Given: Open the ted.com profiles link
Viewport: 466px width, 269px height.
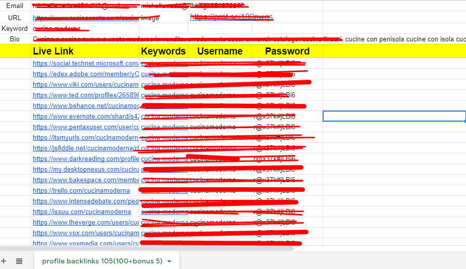Looking at the screenshot, I should point(86,95).
